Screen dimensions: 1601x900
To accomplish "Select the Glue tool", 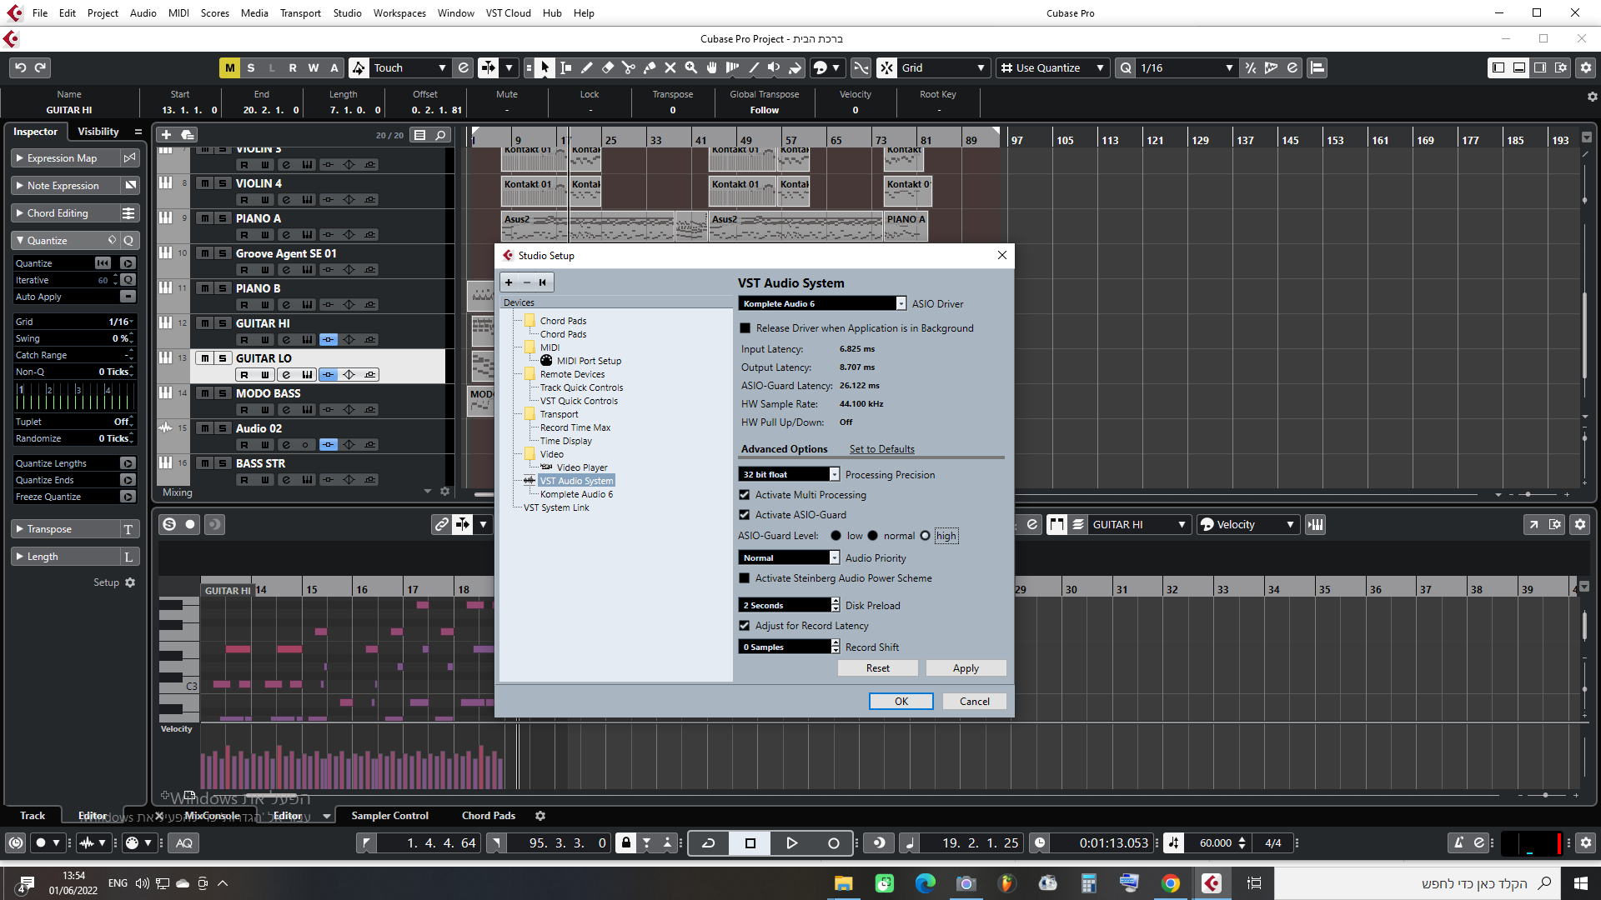I will click(x=650, y=67).
